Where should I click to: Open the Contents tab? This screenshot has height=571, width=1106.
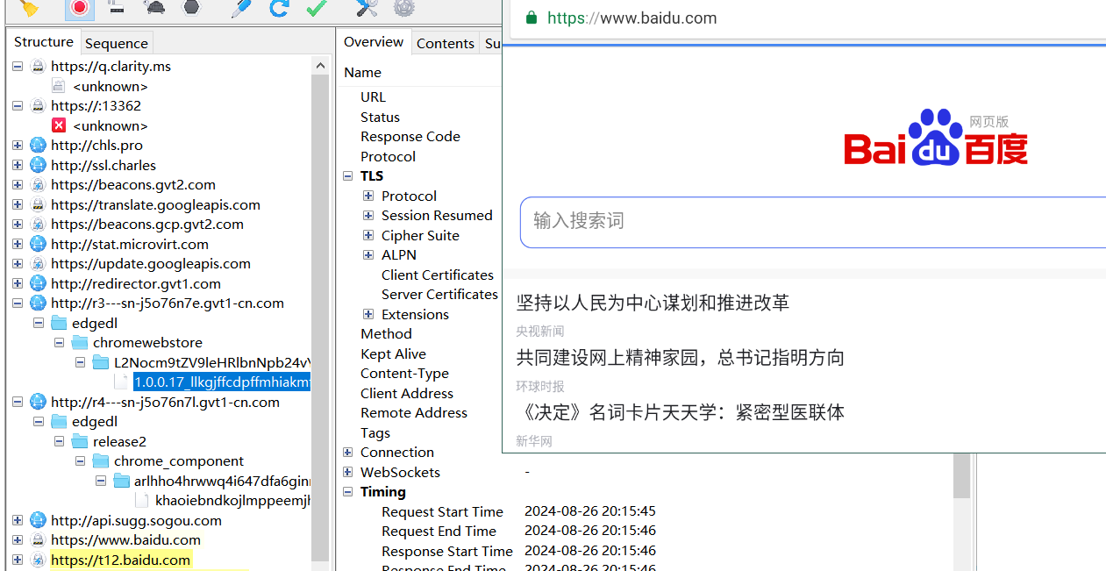pos(446,43)
